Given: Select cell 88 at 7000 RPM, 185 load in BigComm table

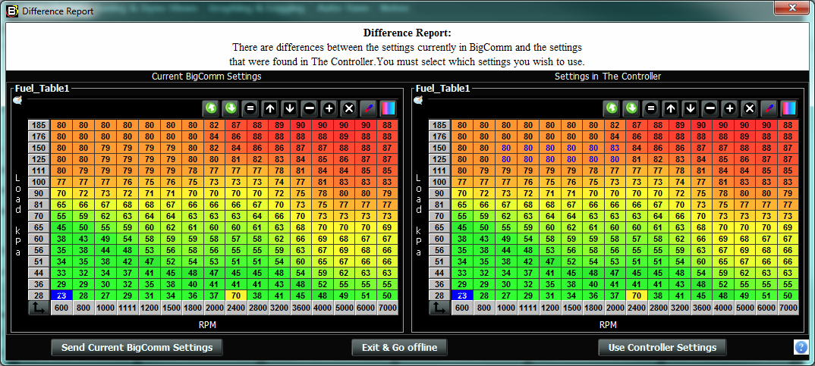Looking at the screenshot, I should click(388, 125).
